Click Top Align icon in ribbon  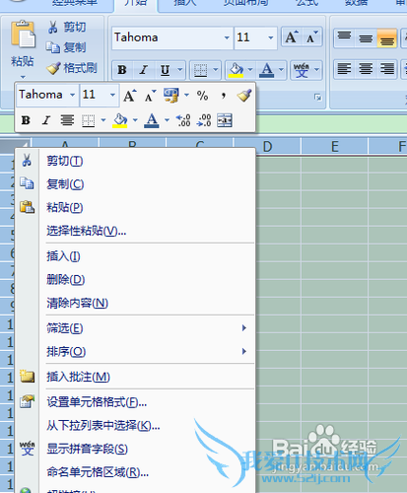point(344,37)
